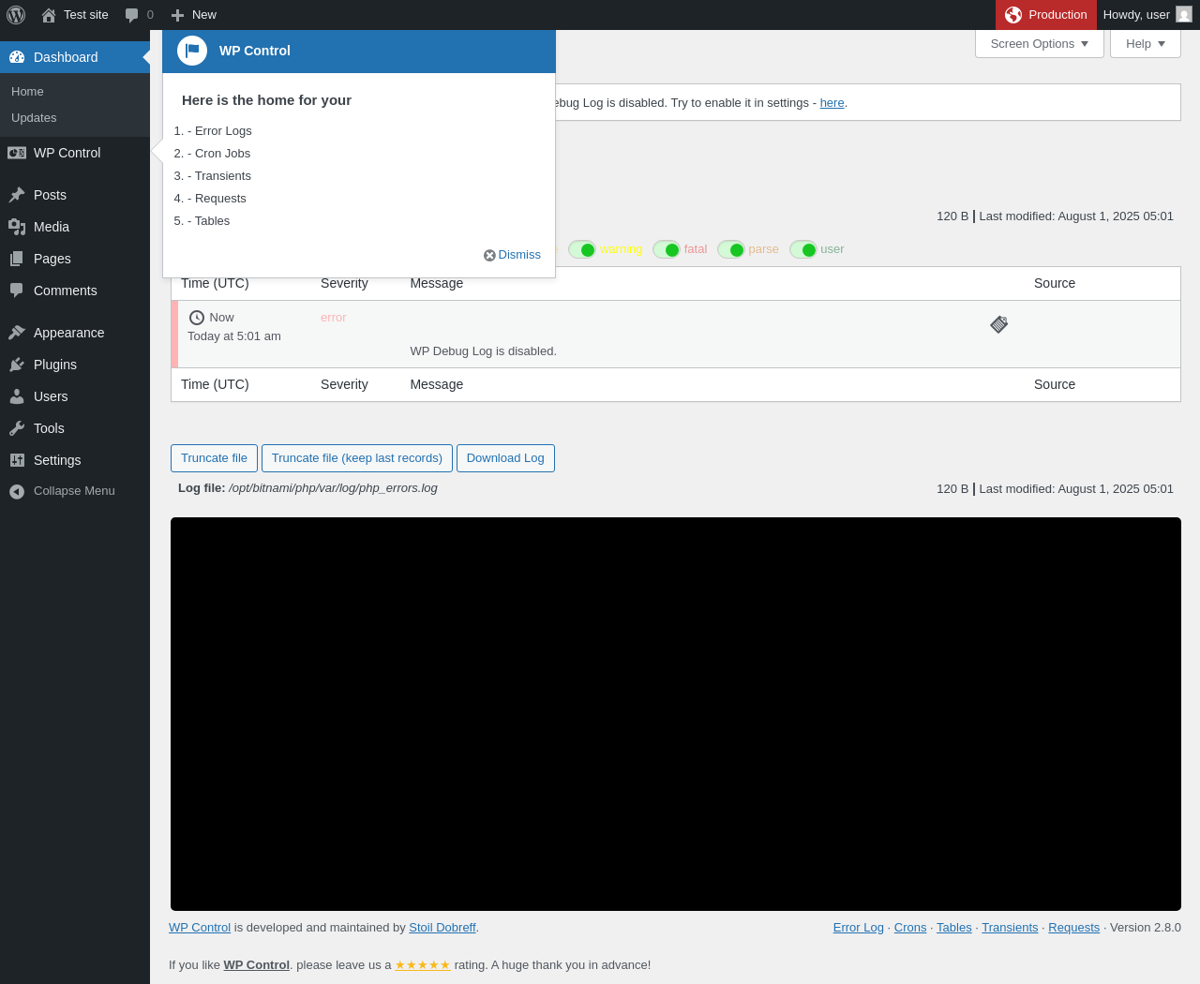
Task: Open the Requests footer link
Action: click(1074, 928)
